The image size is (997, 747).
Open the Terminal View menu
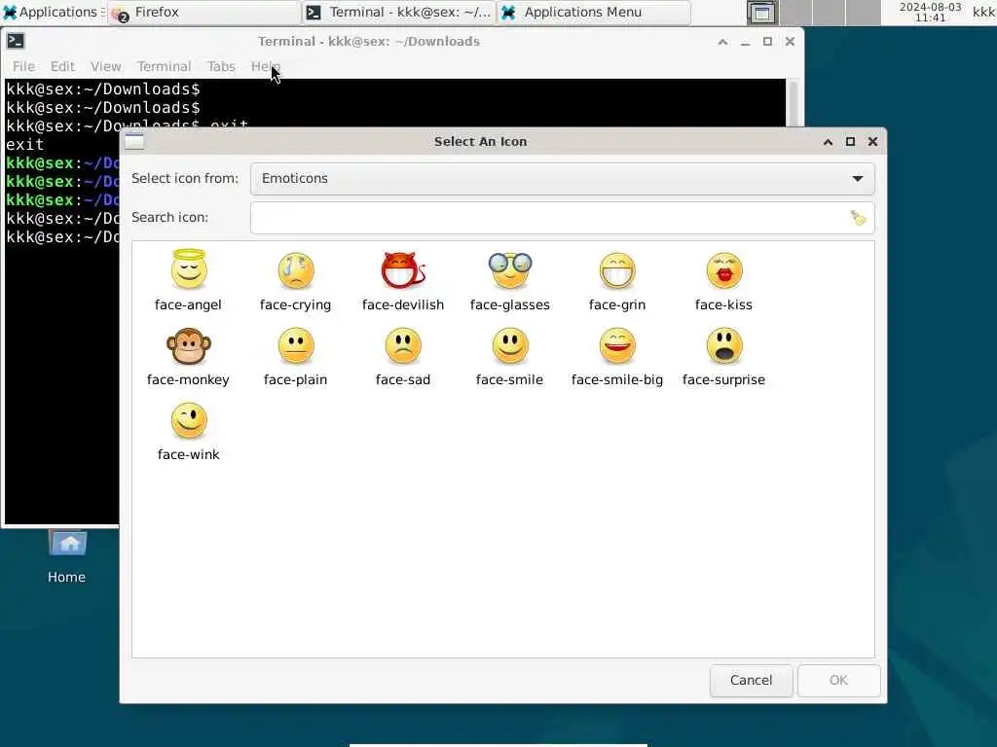coord(105,67)
